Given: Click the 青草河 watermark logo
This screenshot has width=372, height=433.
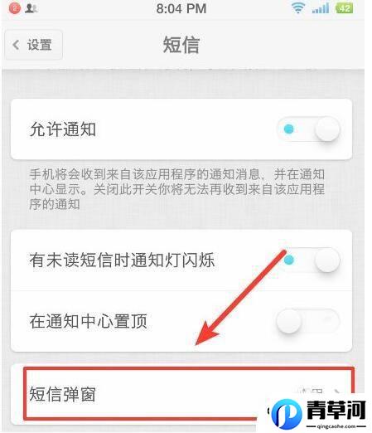Looking at the screenshot, I should coord(319,413).
